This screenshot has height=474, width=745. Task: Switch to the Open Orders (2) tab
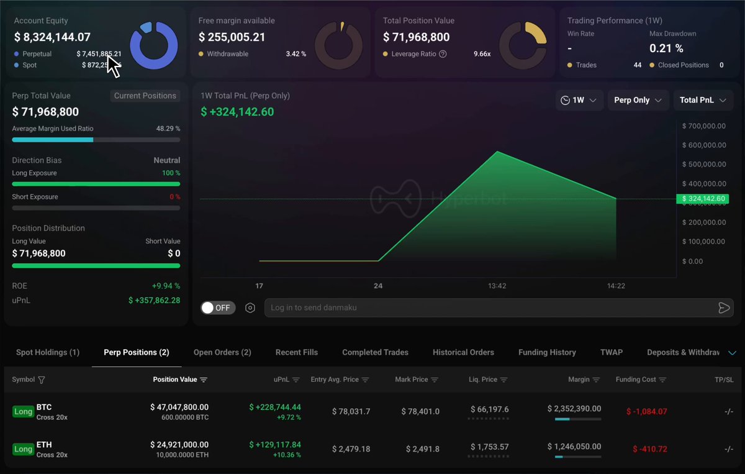point(222,352)
